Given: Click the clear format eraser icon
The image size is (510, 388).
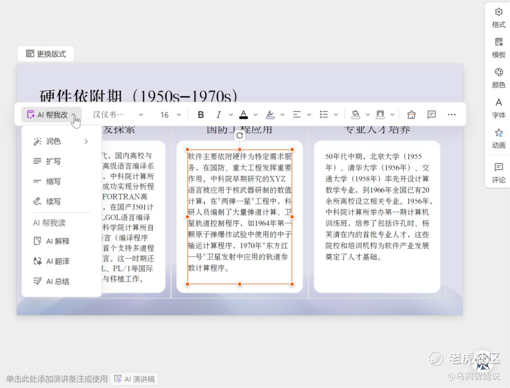Looking at the screenshot, I should click(x=411, y=114).
